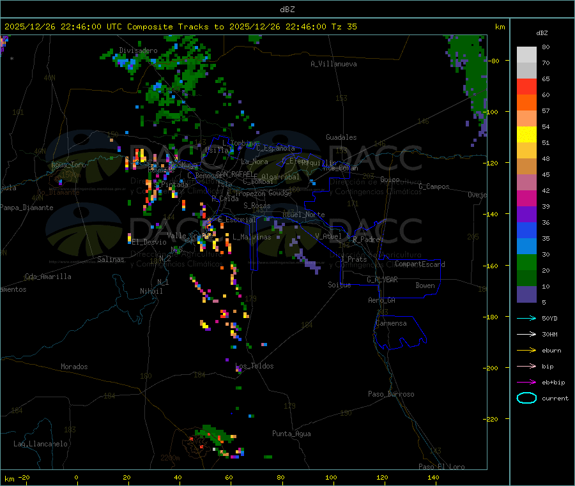Click the 'G_ALVEAR' map label
This screenshot has height=486, width=575.
(x=382, y=280)
